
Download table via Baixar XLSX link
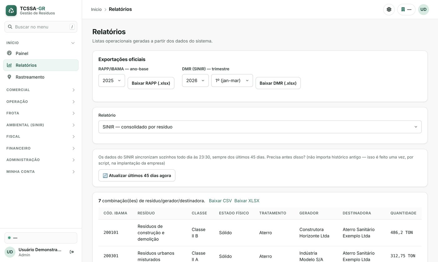[x=247, y=201]
